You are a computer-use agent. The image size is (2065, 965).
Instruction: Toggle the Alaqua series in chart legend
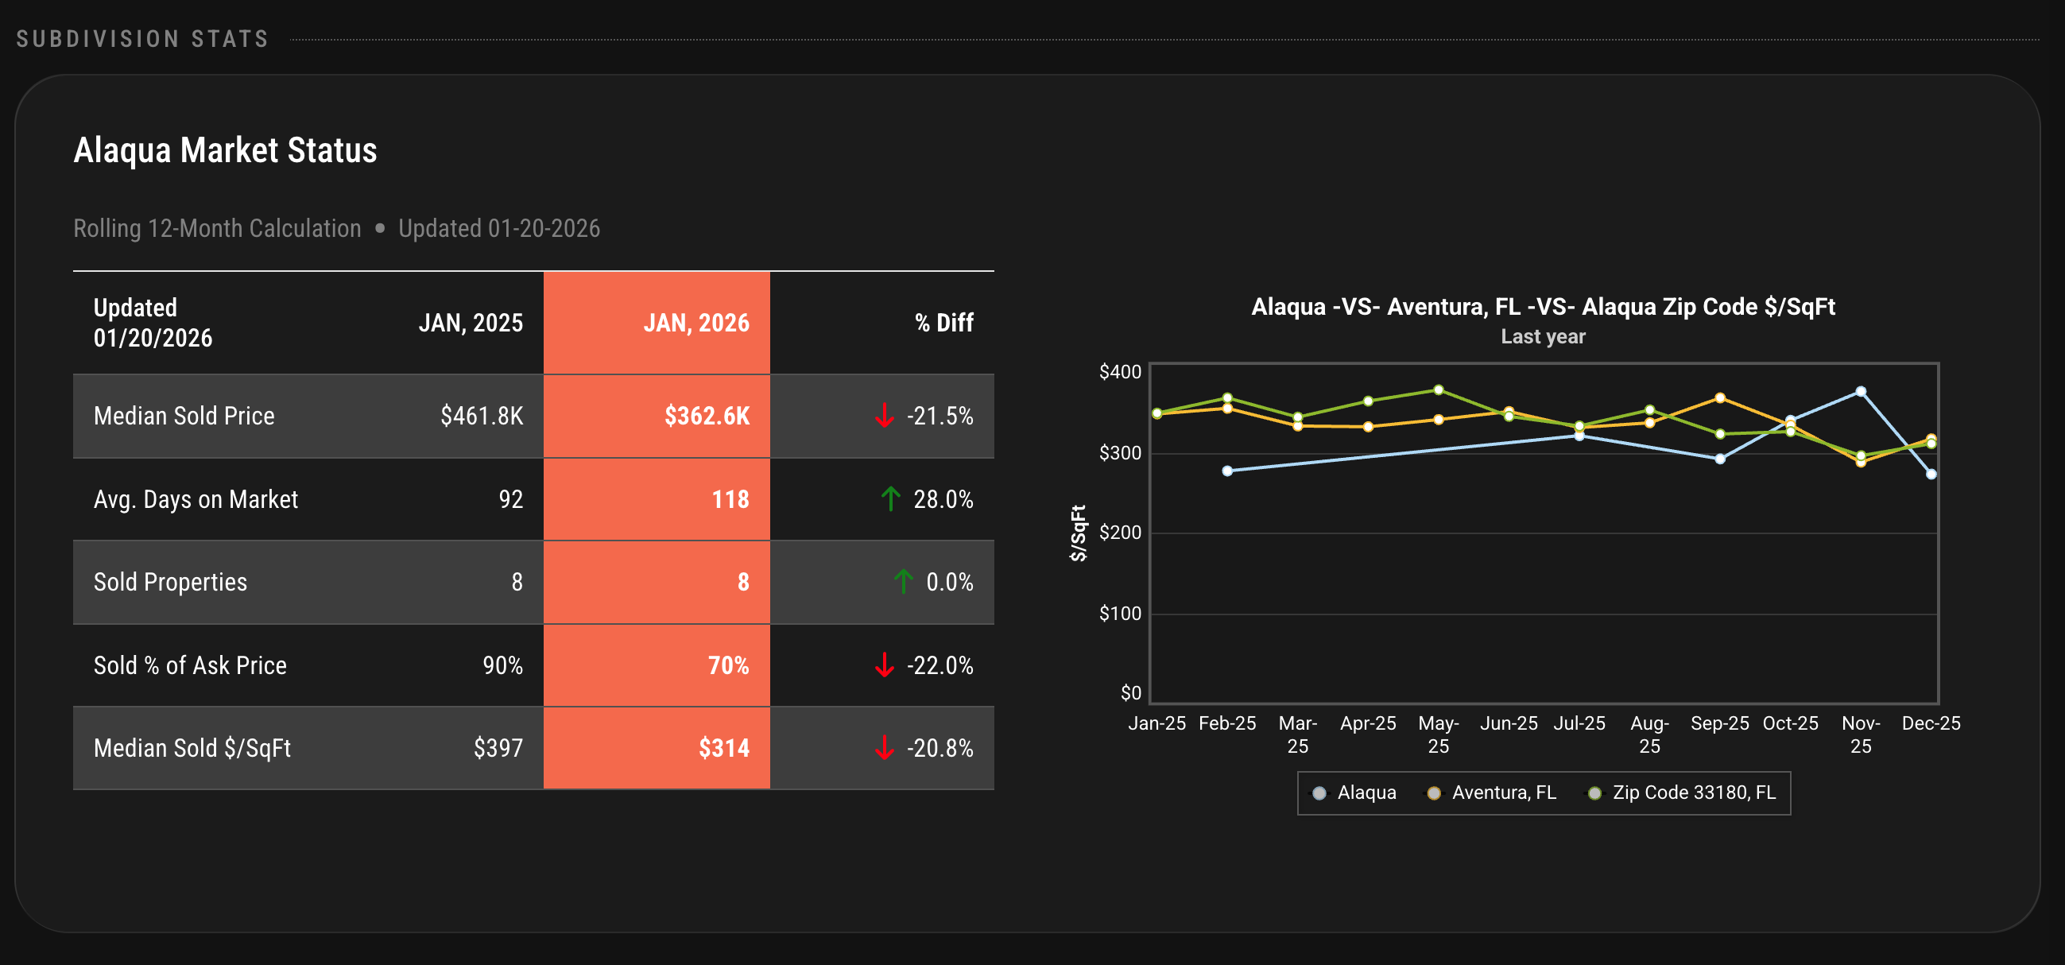point(1354,793)
